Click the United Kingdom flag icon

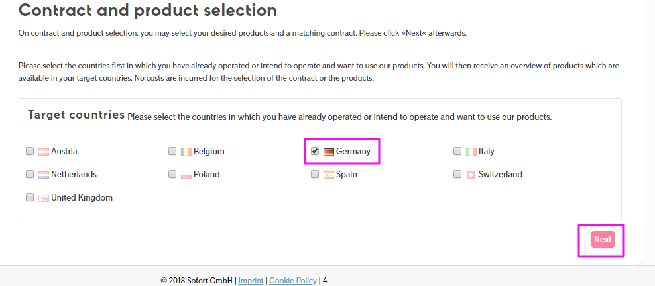(44, 198)
